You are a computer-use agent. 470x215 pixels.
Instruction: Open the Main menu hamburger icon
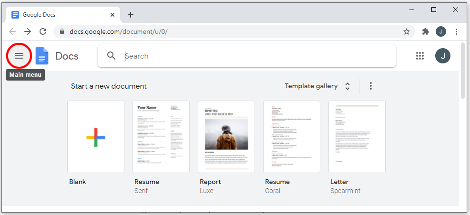[19, 56]
